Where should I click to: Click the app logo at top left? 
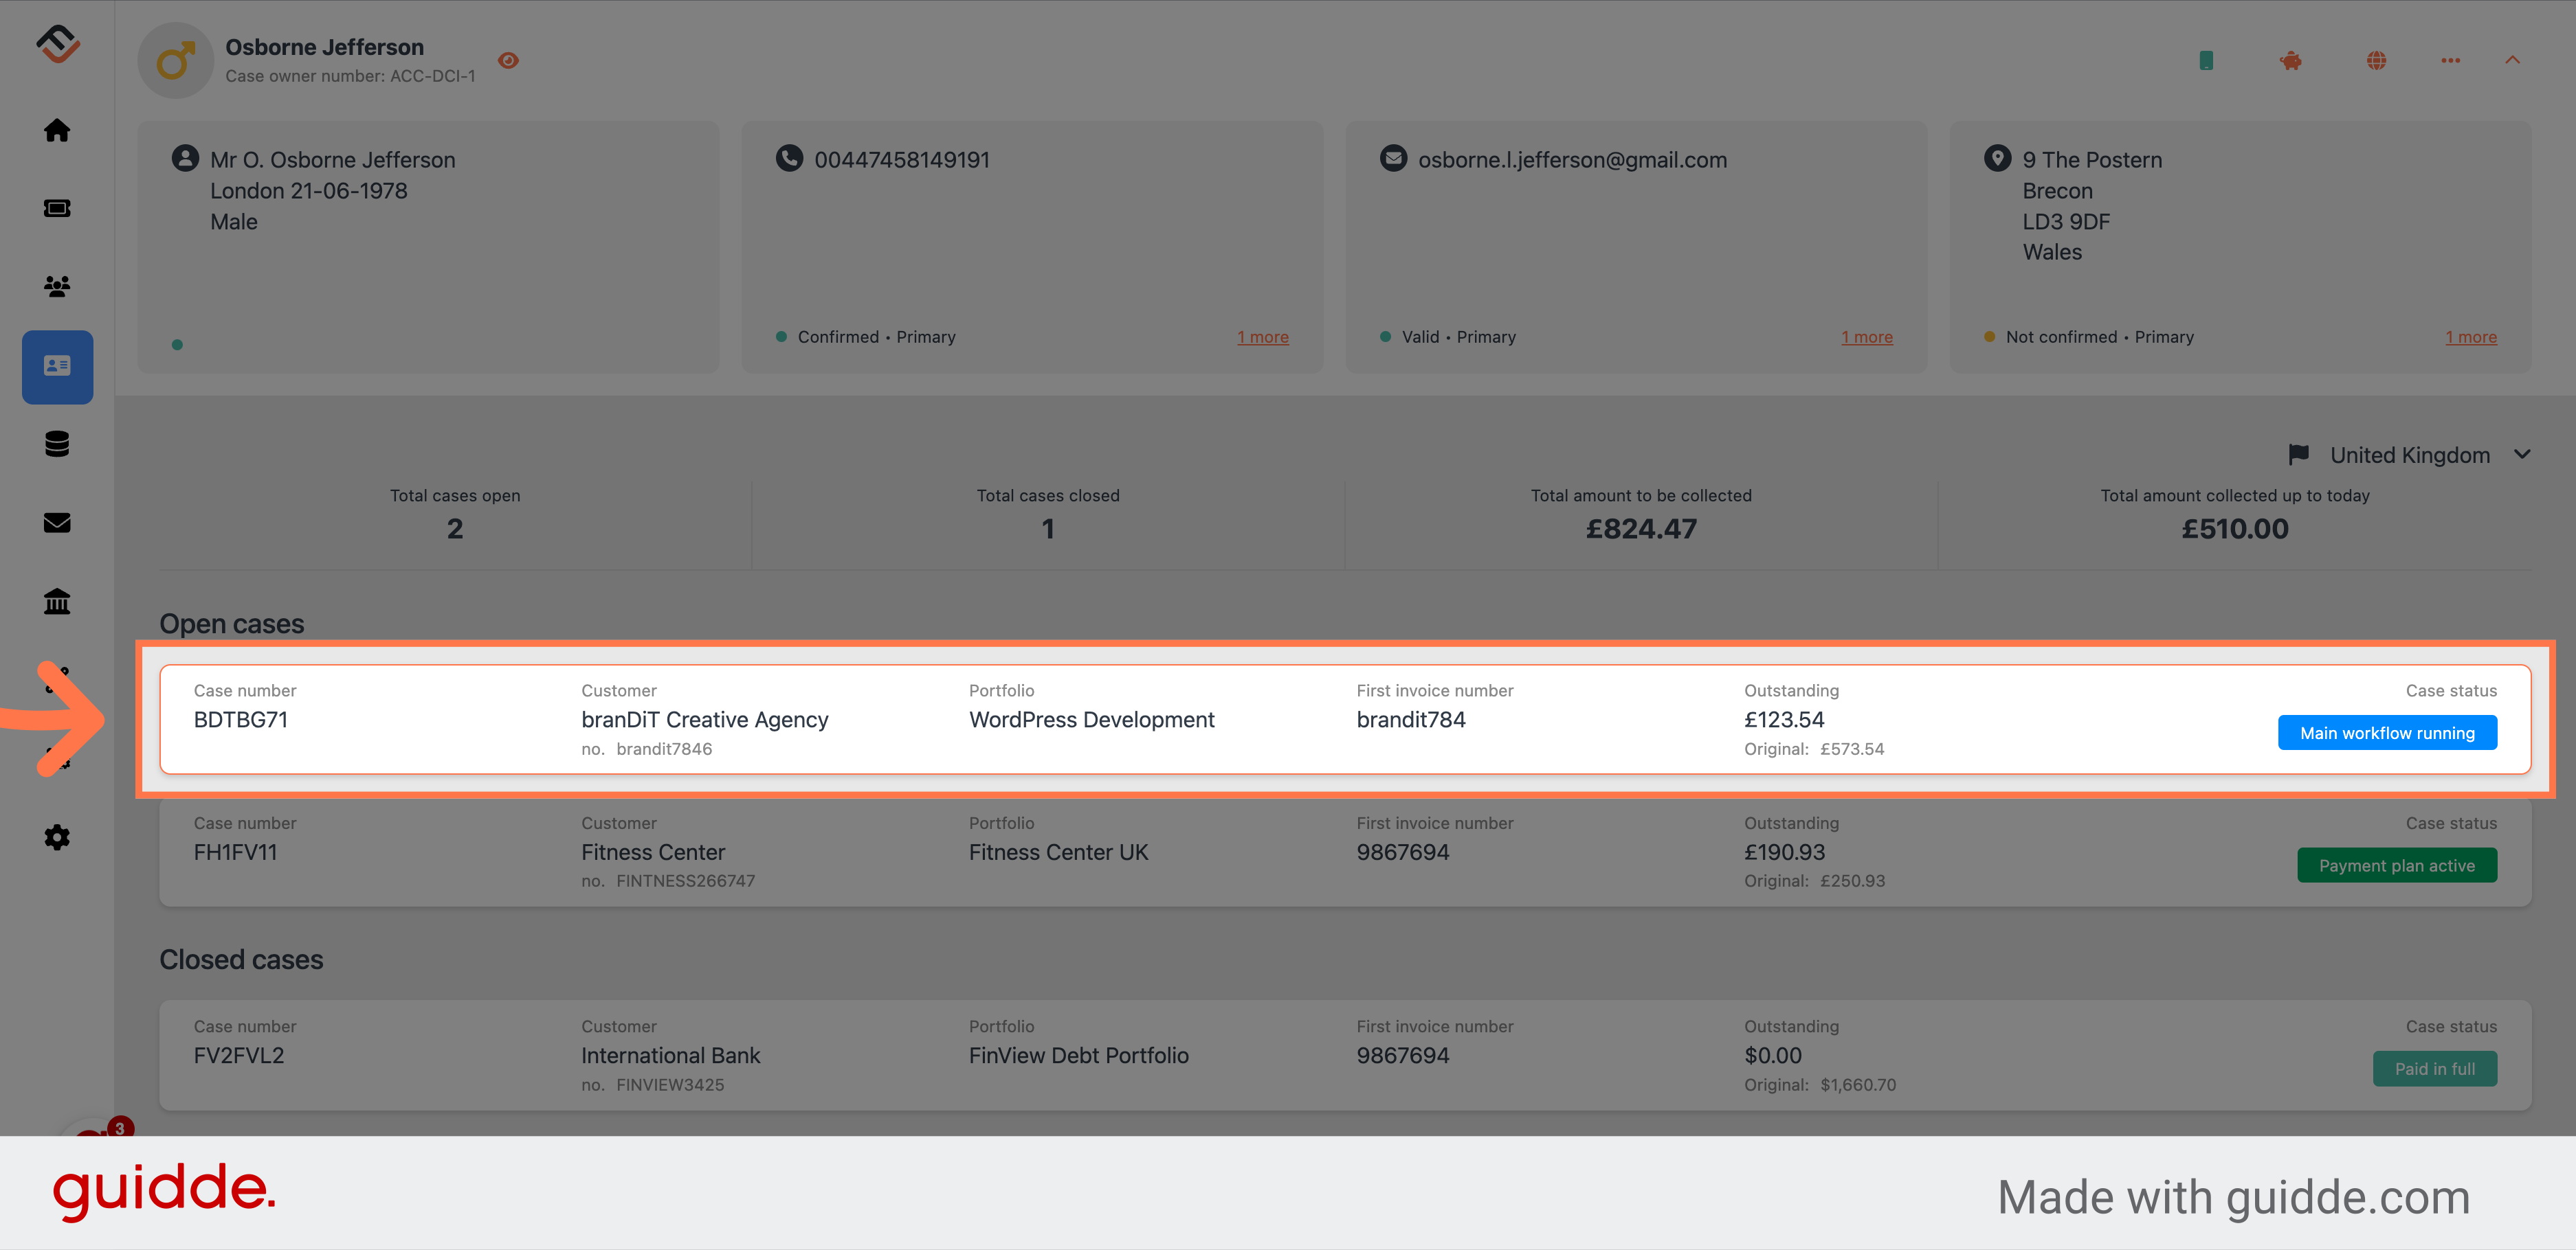click(58, 44)
